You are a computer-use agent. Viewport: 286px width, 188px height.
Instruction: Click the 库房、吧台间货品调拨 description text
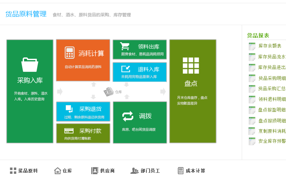point(139,130)
